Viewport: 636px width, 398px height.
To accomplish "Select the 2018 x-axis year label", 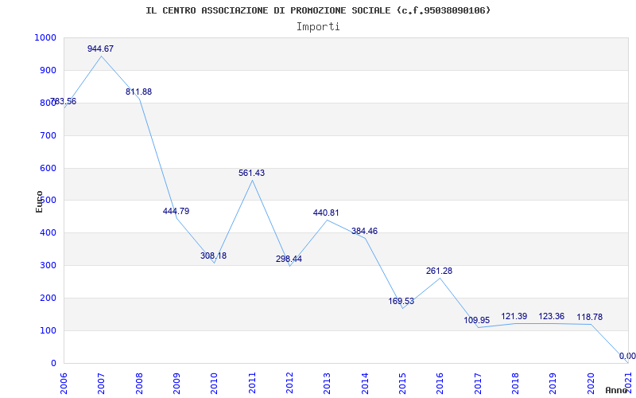I will click(x=515, y=383).
